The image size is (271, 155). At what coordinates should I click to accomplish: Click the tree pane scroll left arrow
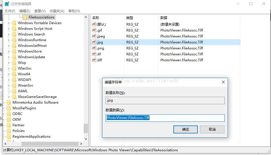[x=5, y=144]
